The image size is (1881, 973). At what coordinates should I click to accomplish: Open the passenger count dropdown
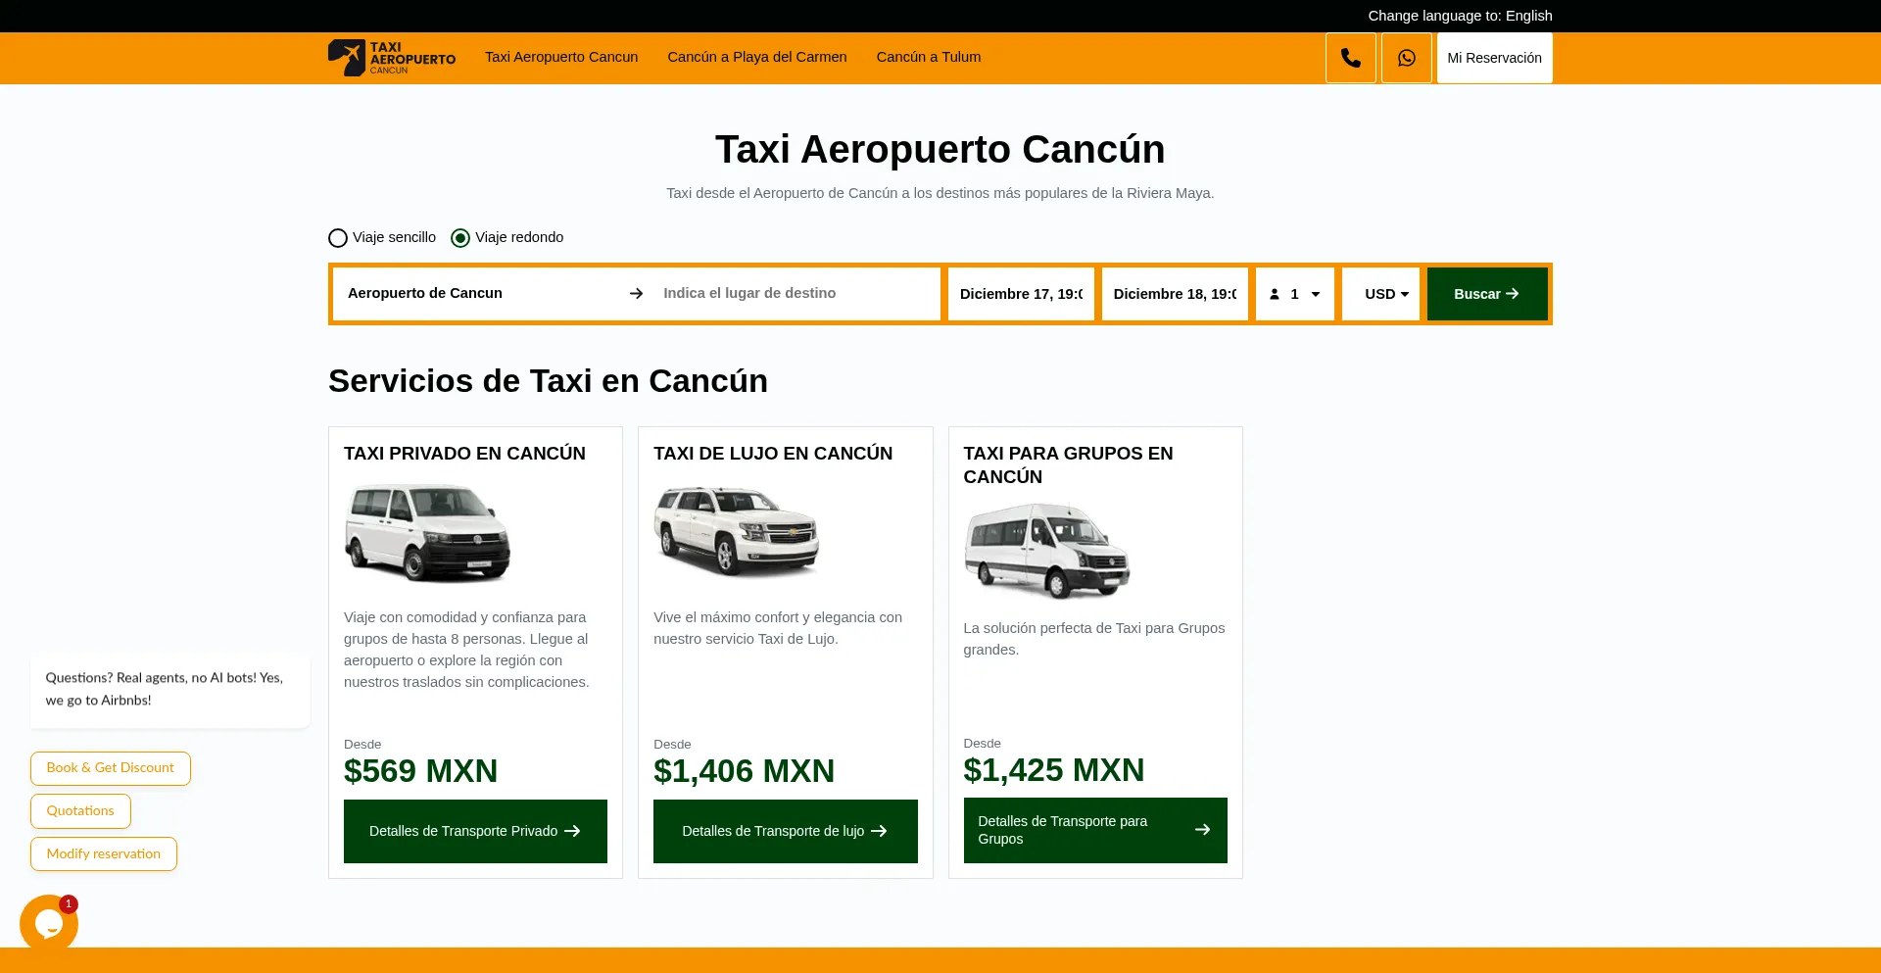click(x=1294, y=293)
